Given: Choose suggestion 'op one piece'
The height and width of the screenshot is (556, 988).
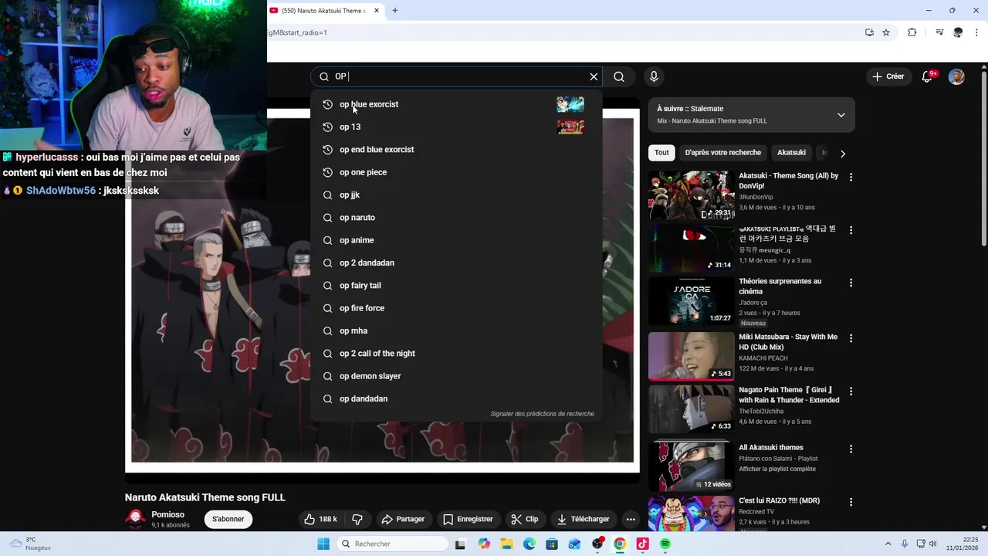Looking at the screenshot, I should [456, 172].
